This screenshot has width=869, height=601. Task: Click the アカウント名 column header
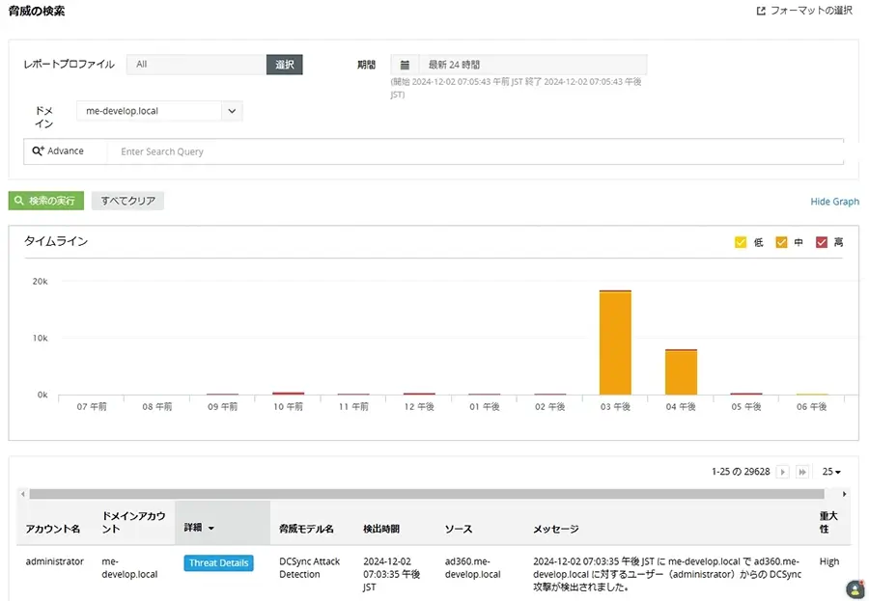(x=53, y=529)
